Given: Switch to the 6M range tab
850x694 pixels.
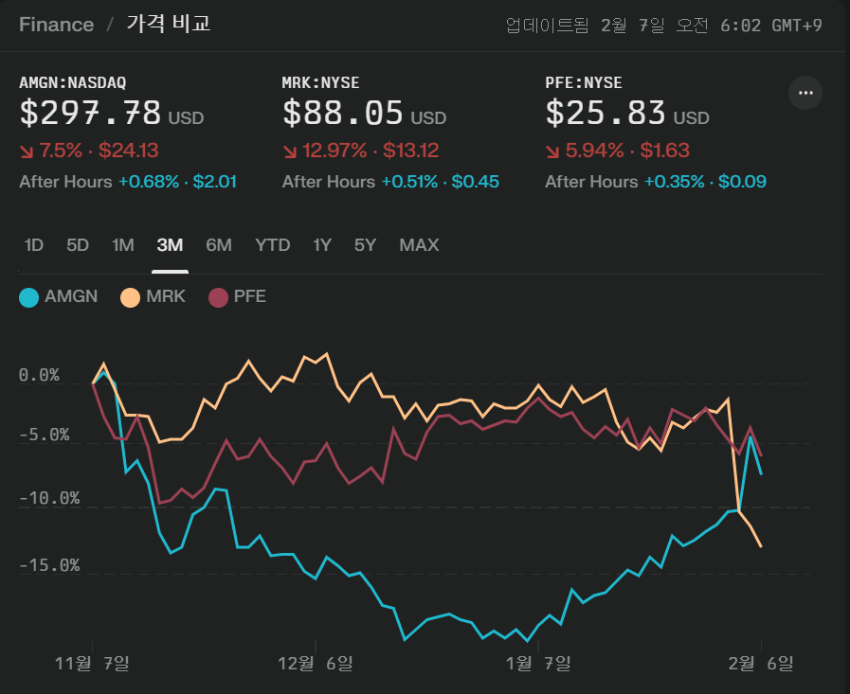Looking at the screenshot, I should (219, 245).
